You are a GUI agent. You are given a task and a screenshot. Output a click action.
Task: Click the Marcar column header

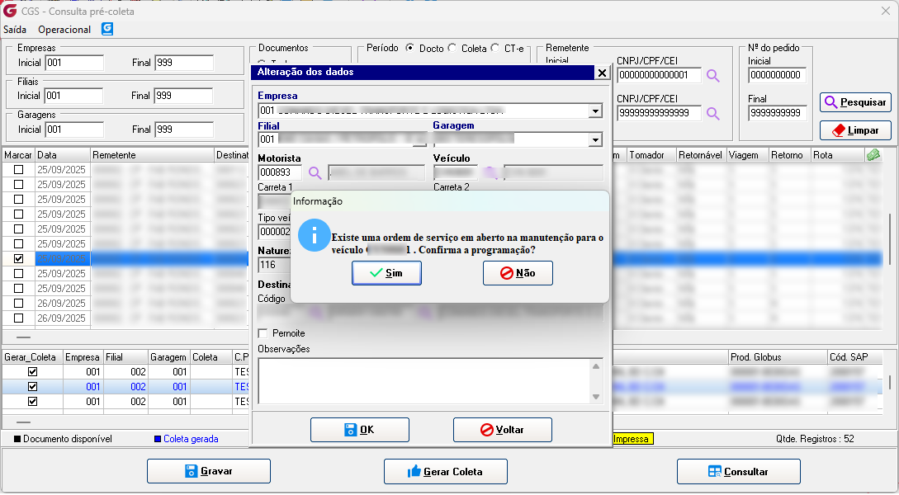click(18, 155)
